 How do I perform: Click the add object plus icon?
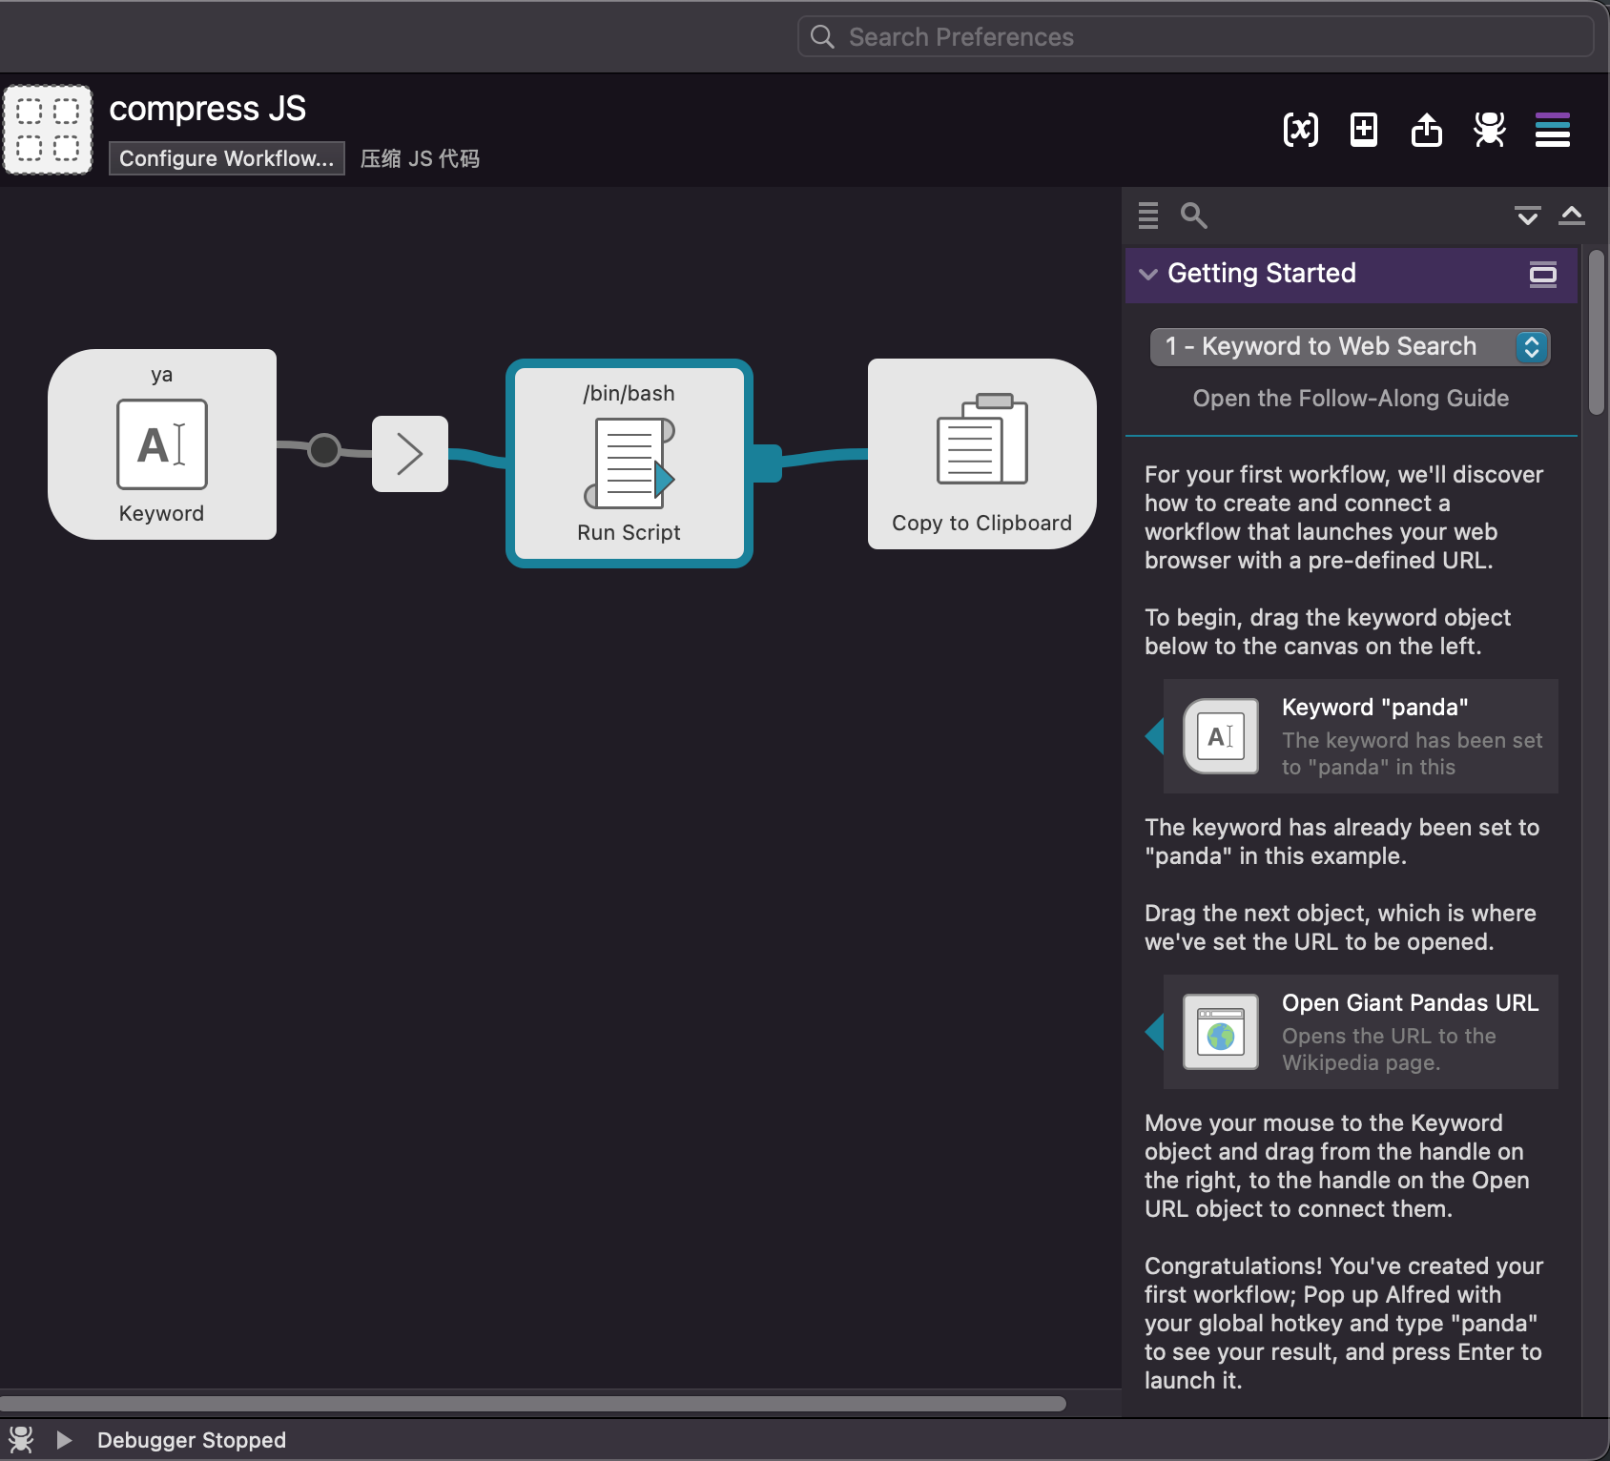1363,130
